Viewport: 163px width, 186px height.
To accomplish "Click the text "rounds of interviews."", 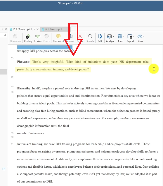I will point(31,133).
